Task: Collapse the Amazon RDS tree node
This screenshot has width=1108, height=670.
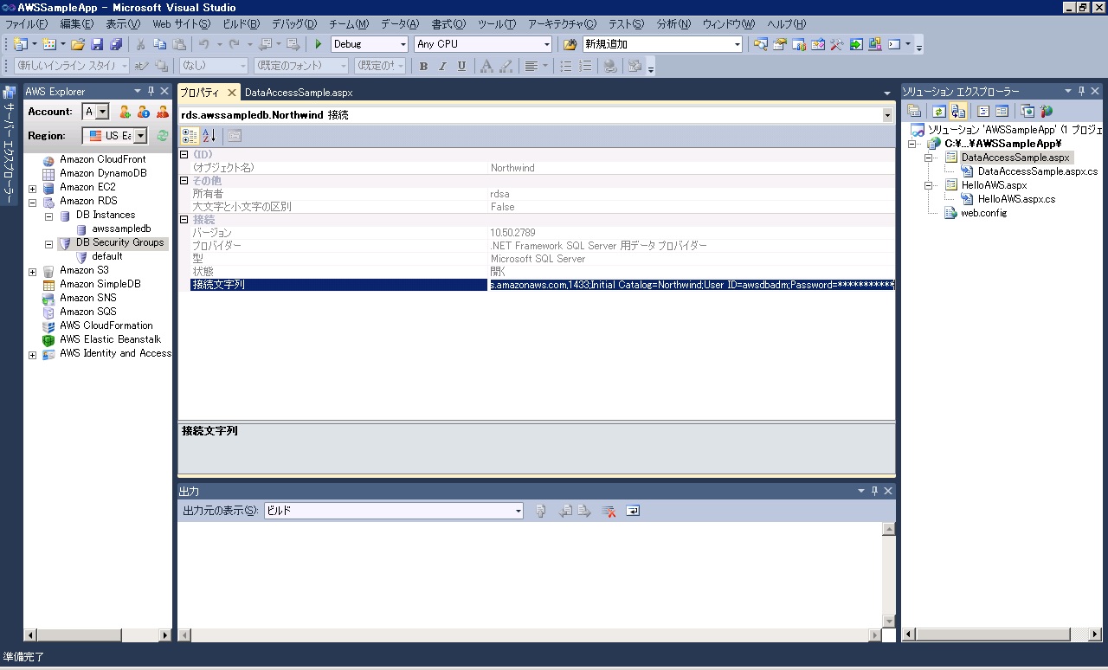Action: click(33, 202)
